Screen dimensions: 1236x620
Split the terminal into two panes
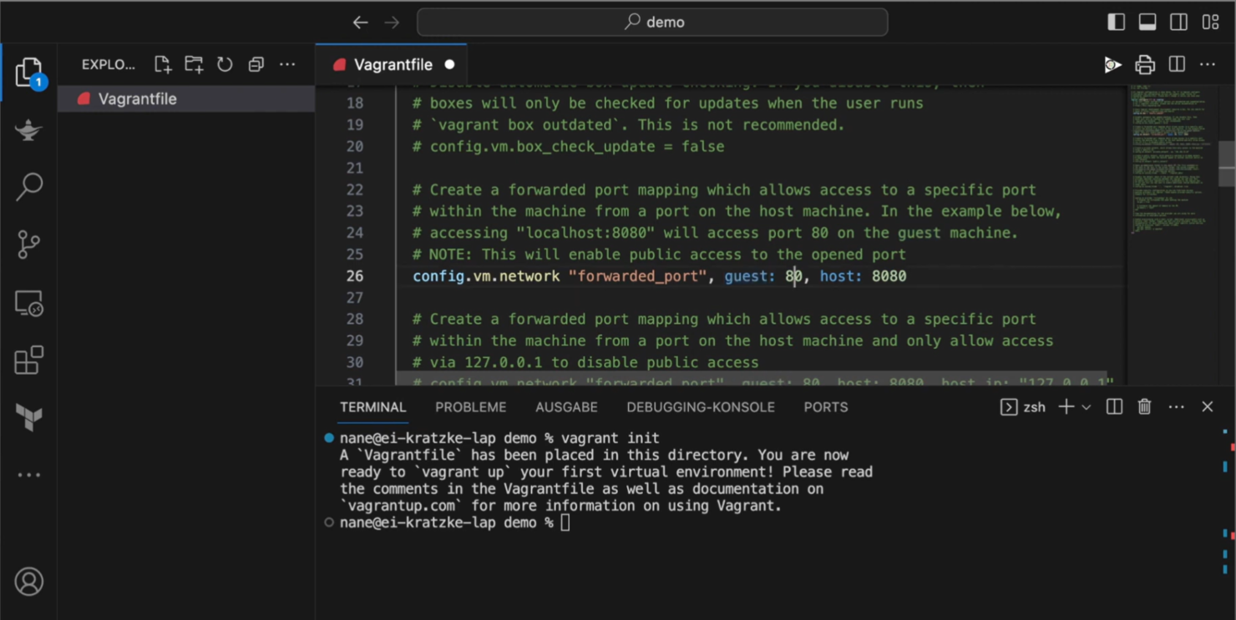[1113, 406]
